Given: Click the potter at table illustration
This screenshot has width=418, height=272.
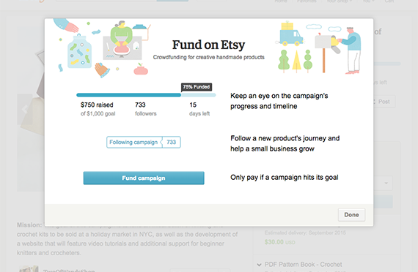Looking at the screenshot, I should coord(122,40).
